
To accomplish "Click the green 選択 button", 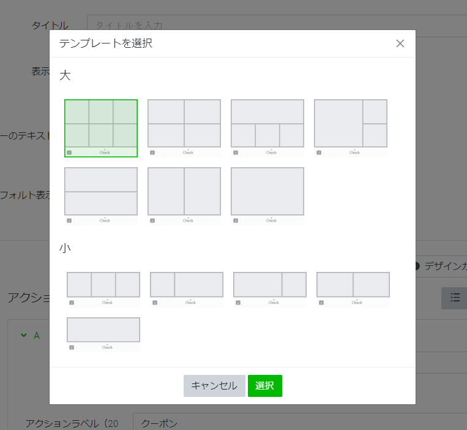I will click(265, 386).
